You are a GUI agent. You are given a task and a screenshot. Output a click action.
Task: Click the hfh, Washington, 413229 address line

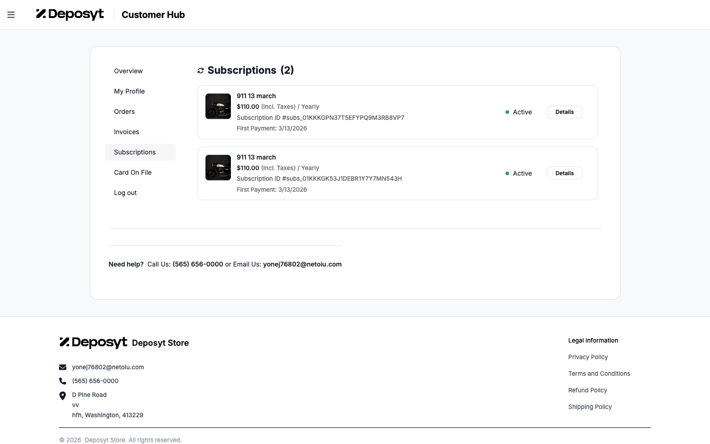coord(107,415)
